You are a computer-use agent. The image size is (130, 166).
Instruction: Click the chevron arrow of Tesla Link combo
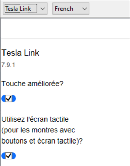tap(43, 9)
